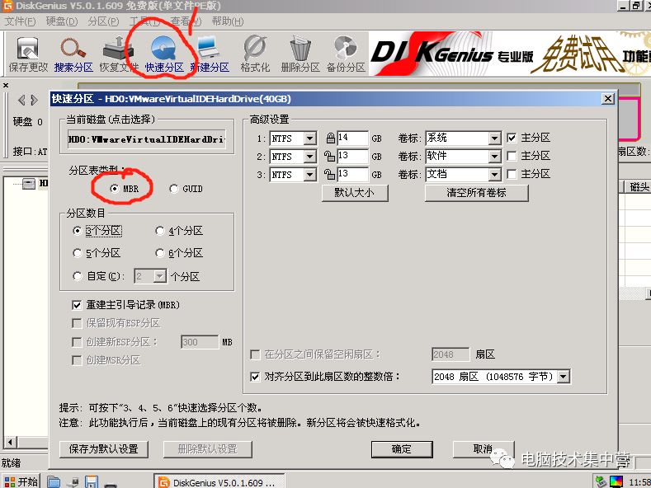Open the 开始 Start menu

pos(21,481)
